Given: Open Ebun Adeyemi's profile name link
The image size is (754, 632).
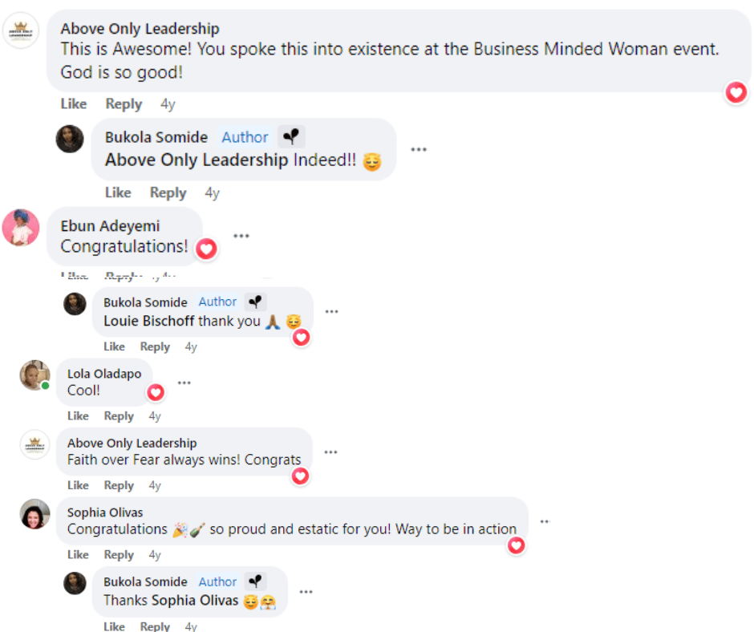Looking at the screenshot, I should tap(110, 227).
